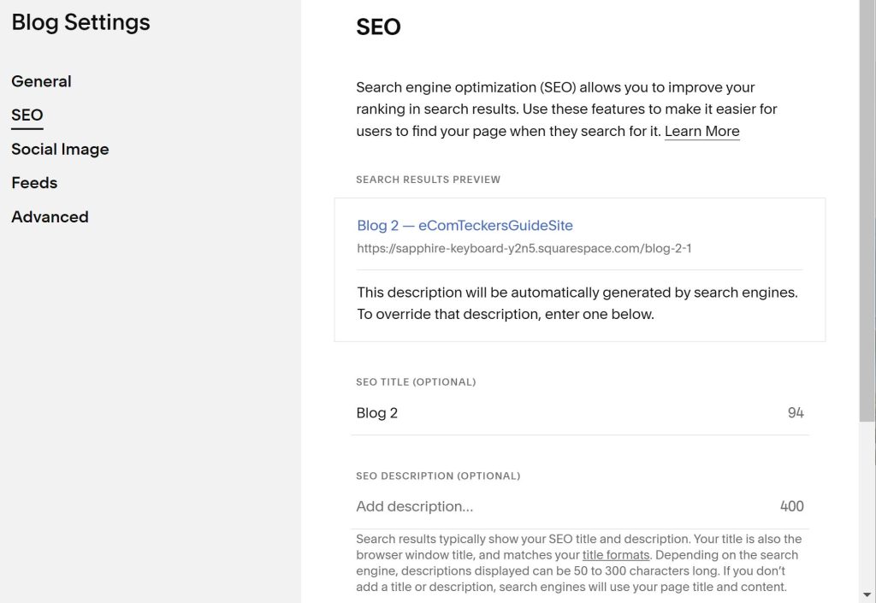Open the Feeds settings section
The width and height of the screenshot is (876, 603).
coord(34,183)
